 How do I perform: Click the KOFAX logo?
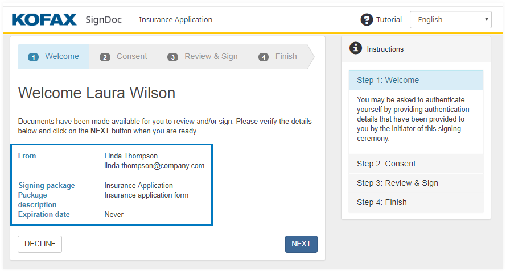[x=44, y=20]
